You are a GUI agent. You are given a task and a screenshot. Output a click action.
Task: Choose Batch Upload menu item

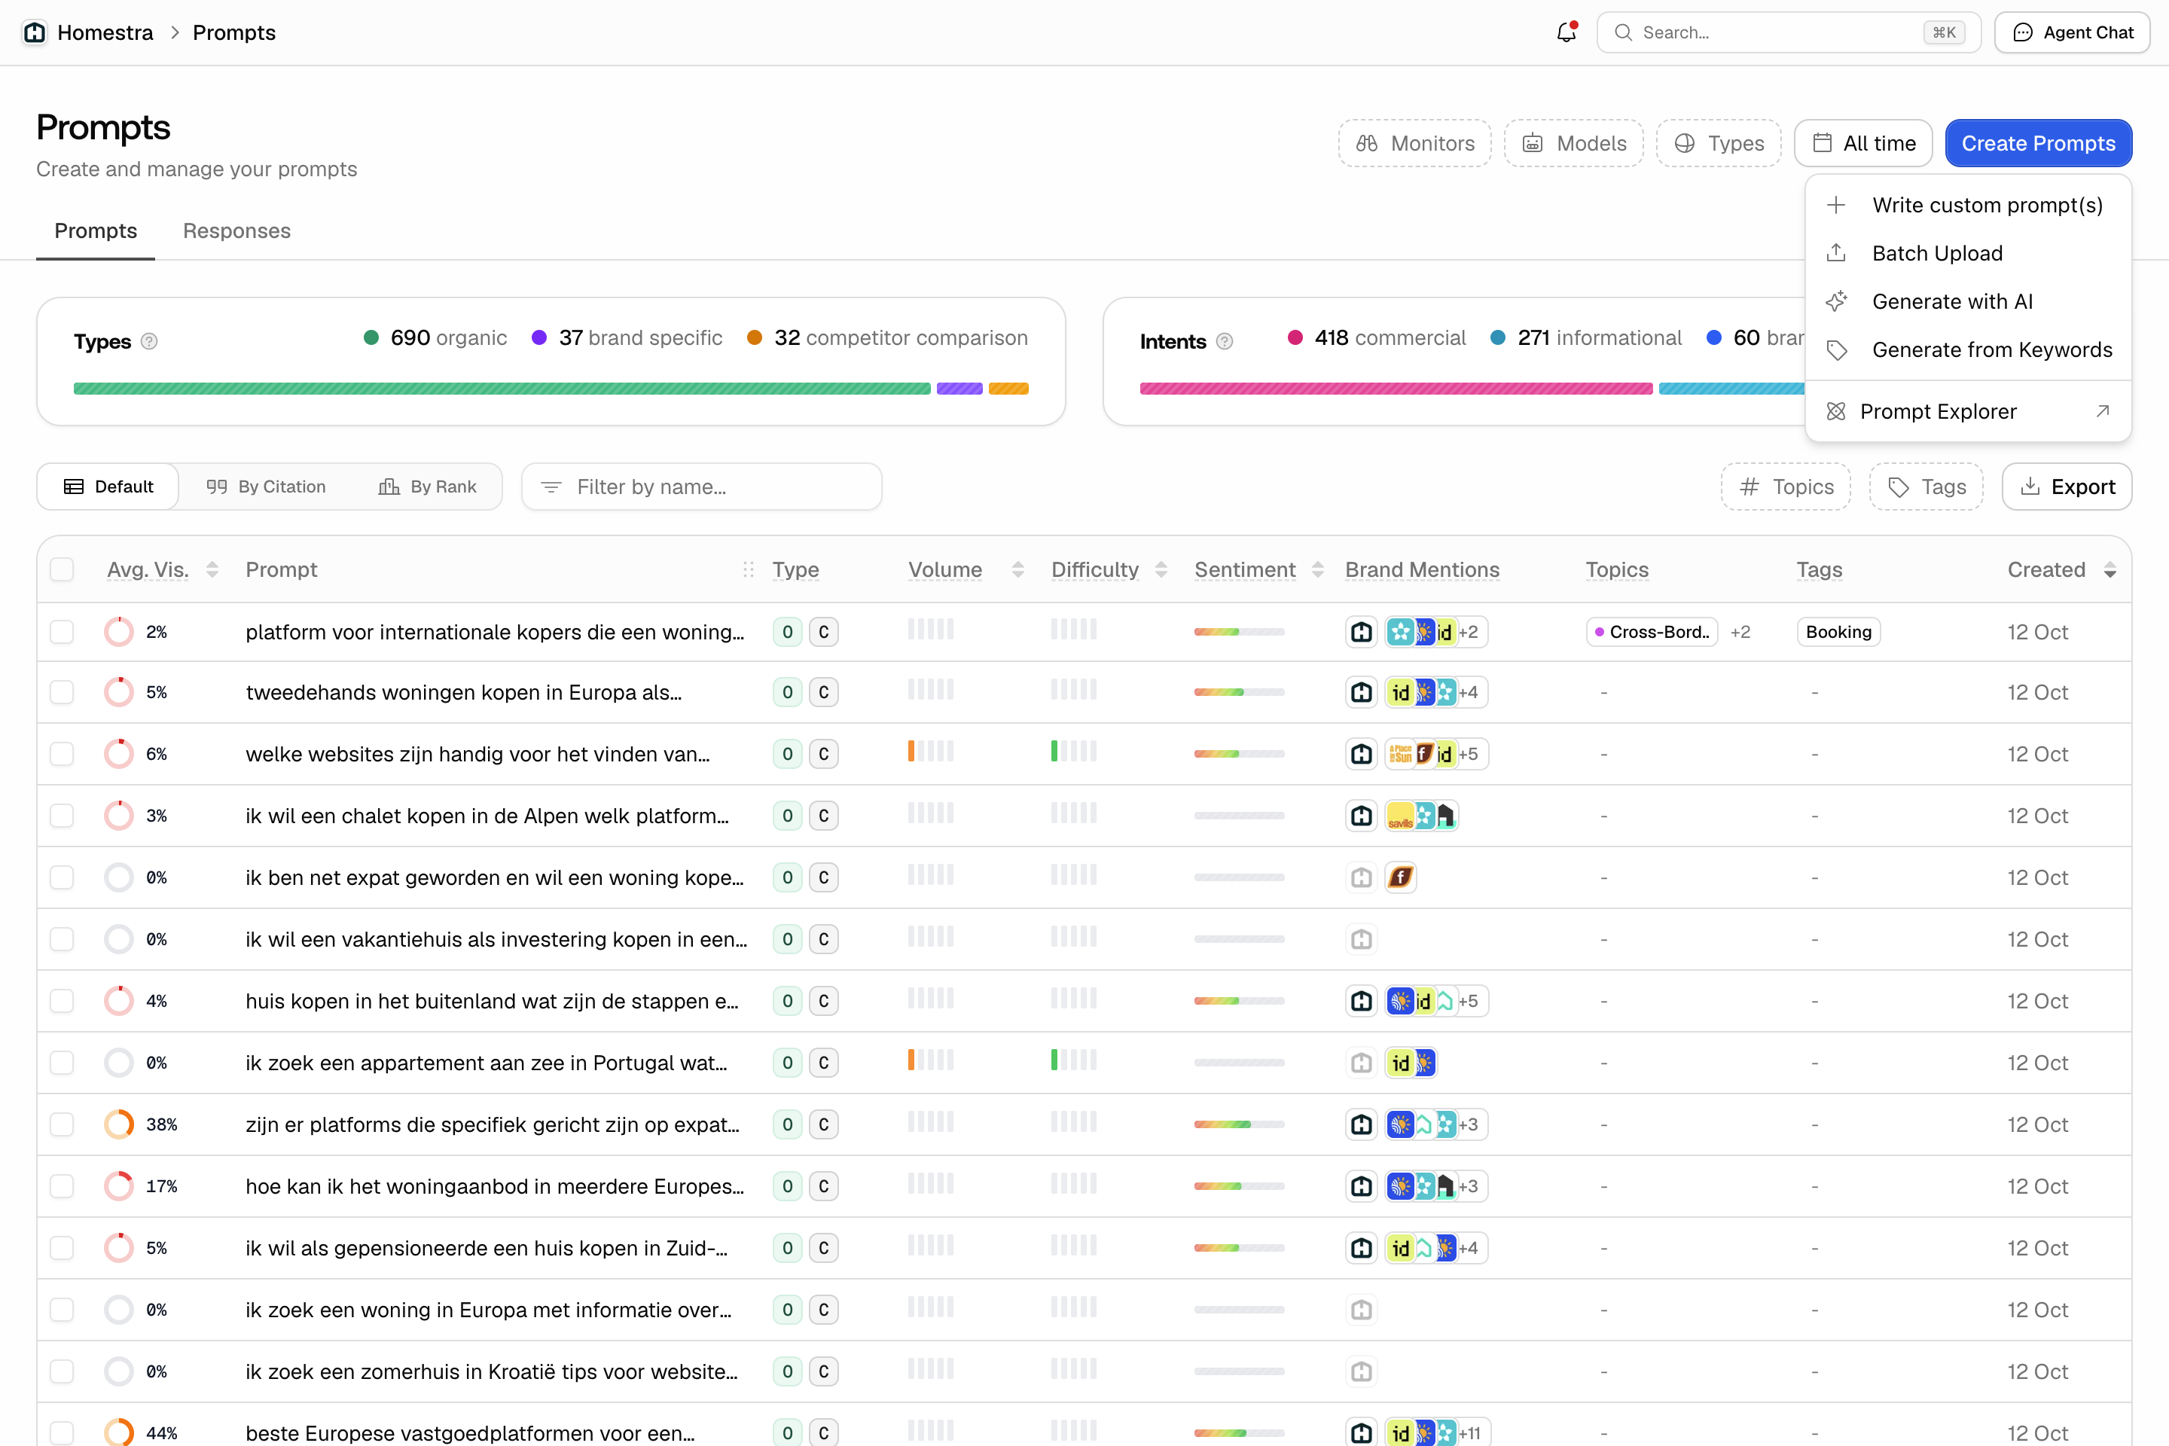coord(1968,253)
